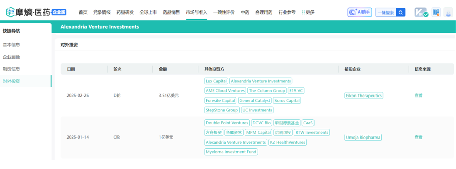Click the Lux Capital investor tag
456x169 pixels.
tap(216, 81)
